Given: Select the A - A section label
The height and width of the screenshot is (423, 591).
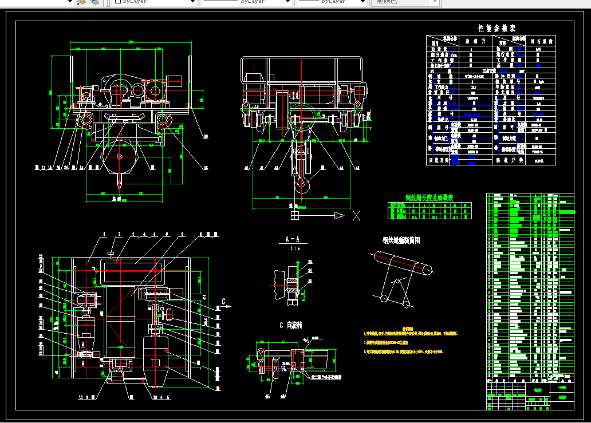Looking at the screenshot, I should pos(293,239).
